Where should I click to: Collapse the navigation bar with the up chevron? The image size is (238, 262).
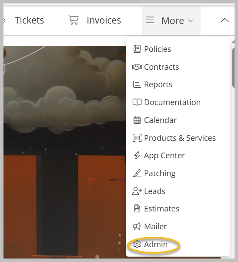tap(225, 20)
